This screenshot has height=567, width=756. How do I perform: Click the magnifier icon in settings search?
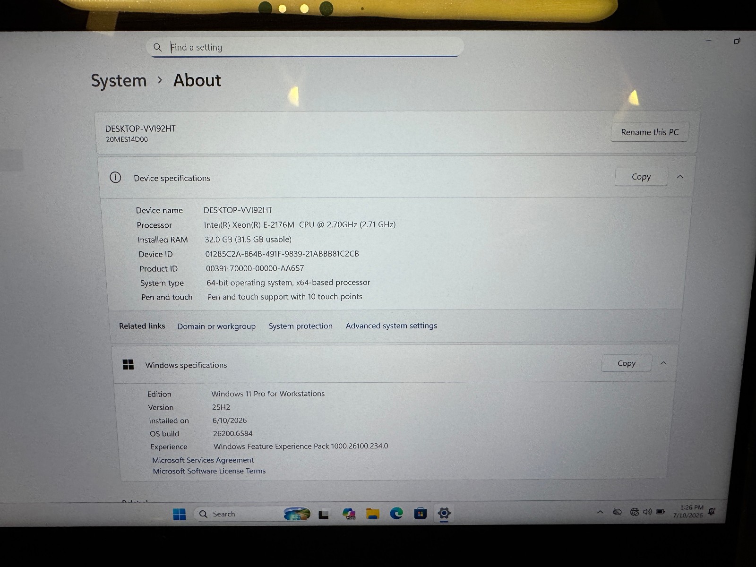(158, 47)
